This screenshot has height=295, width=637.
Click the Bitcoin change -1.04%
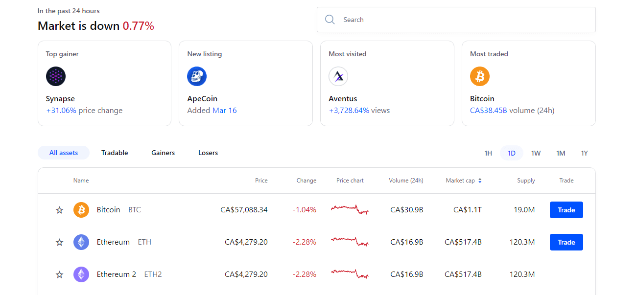[305, 210]
